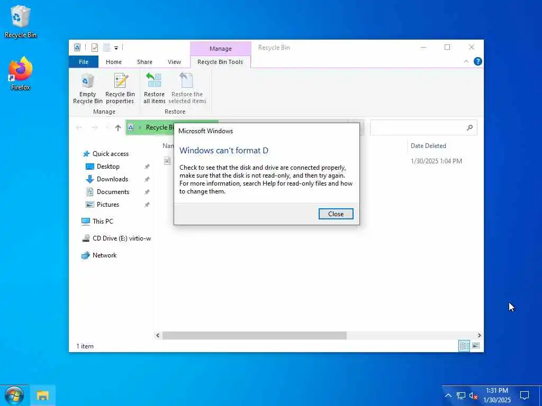The image size is (542, 406).
Task: Open the Action Center notifications icon
Action: click(x=525, y=395)
